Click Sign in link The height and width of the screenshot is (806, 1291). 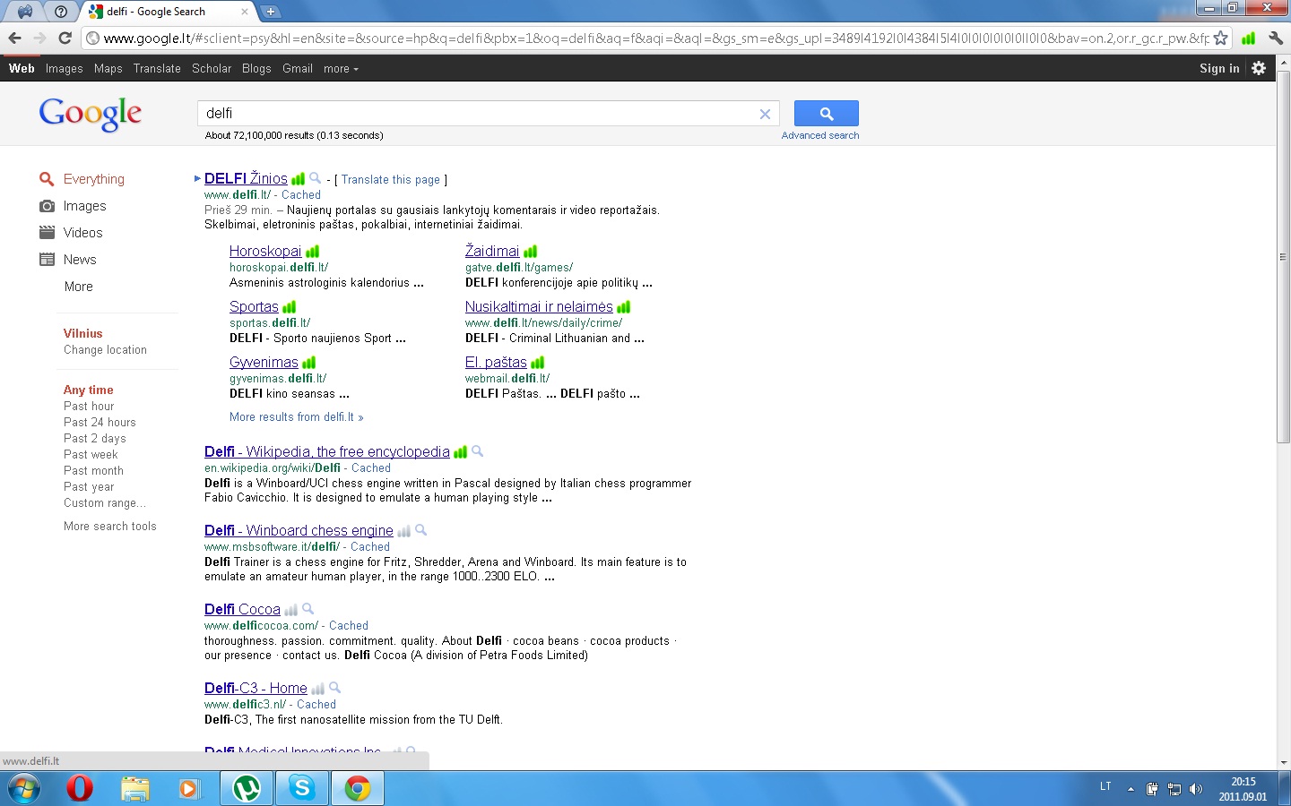tap(1219, 69)
